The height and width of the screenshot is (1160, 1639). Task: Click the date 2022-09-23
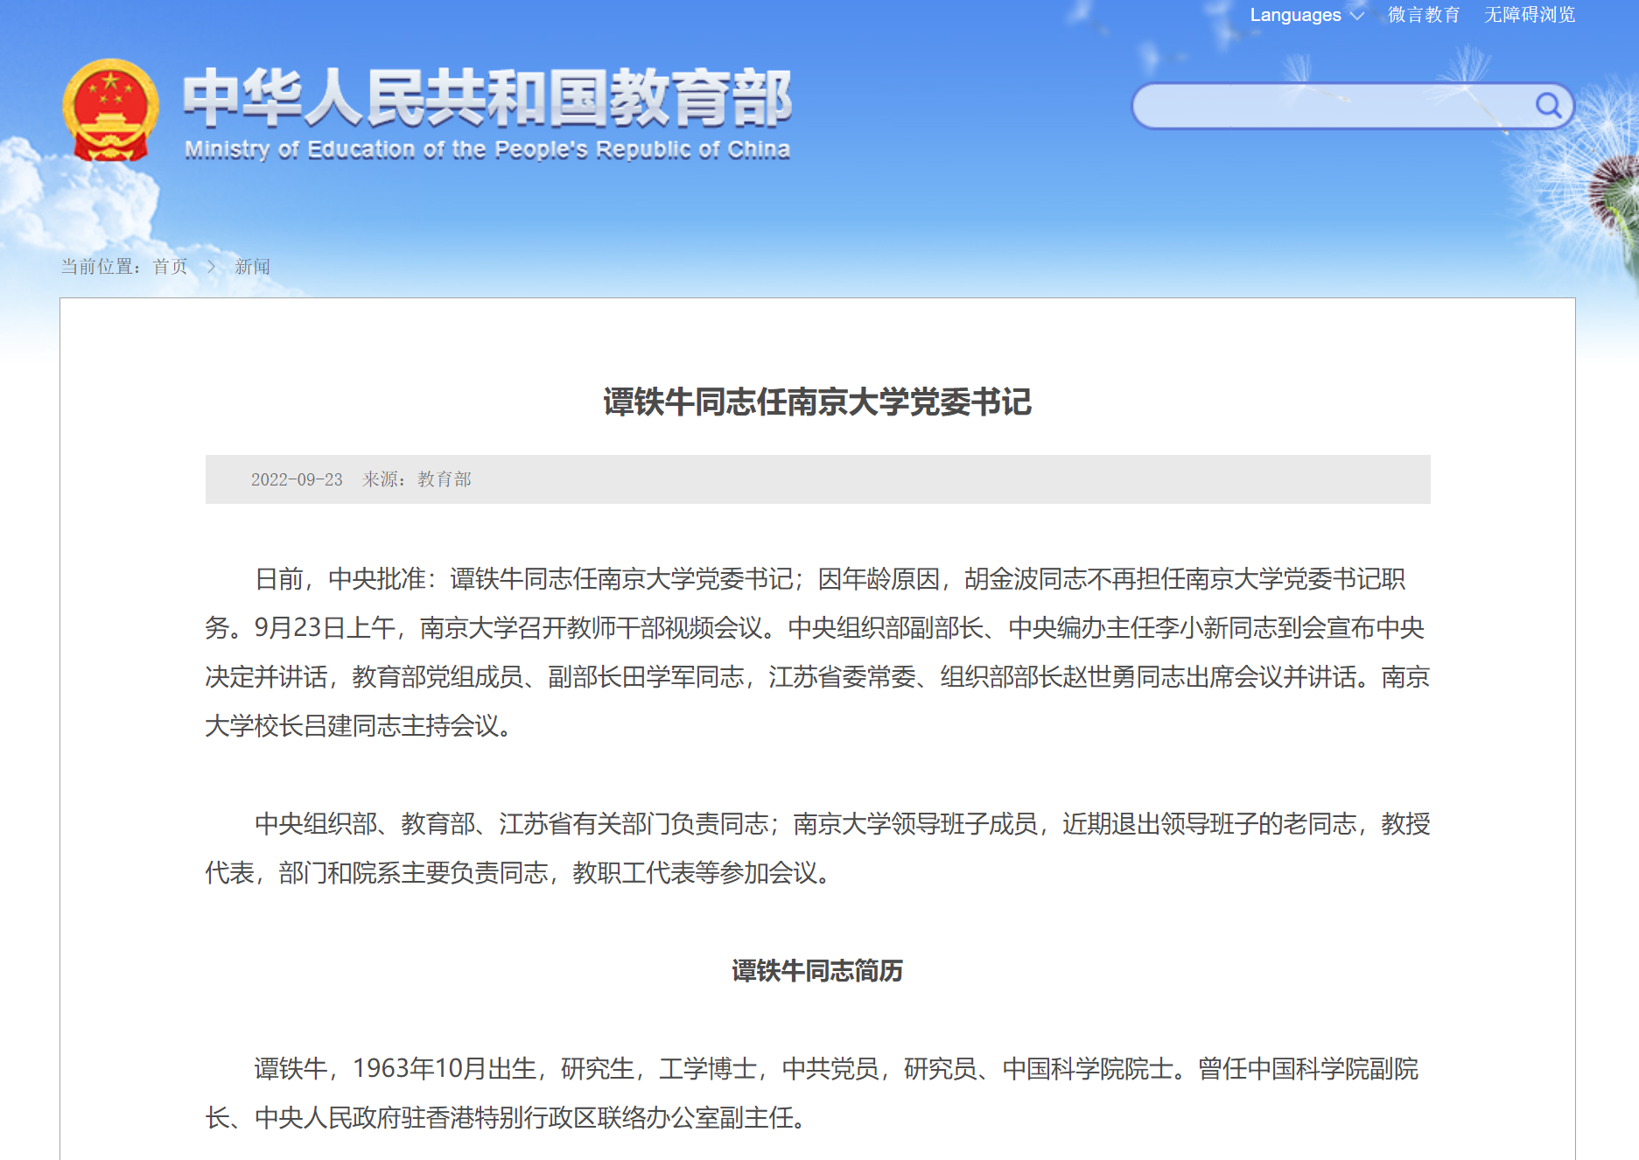(297, 479)
